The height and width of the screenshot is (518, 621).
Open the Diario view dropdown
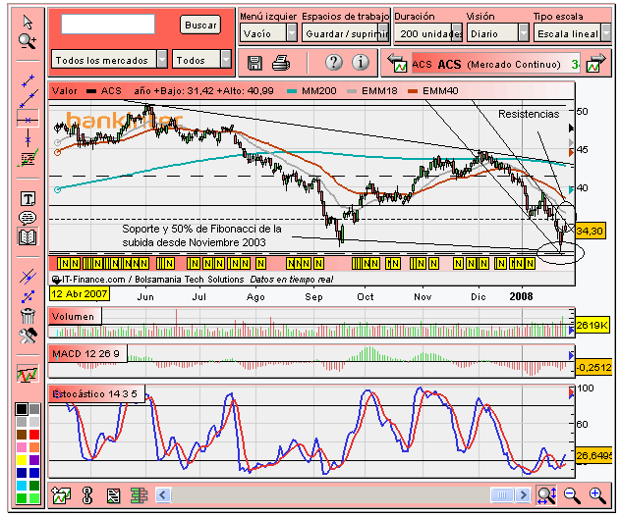pos(498,33)
